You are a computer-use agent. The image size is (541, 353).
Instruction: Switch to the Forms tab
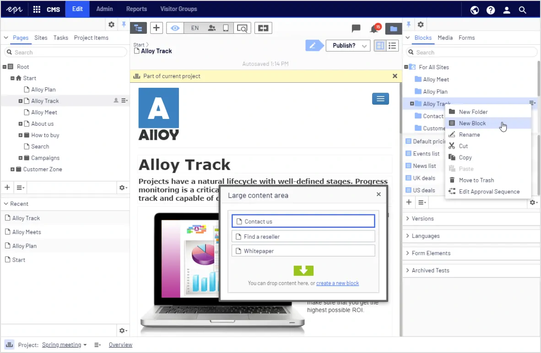point(466,37)
